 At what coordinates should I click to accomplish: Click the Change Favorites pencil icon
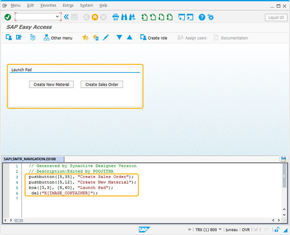[106, 37]
